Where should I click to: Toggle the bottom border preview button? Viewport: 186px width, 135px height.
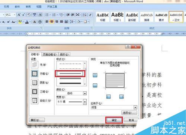[x=95, y=85]
